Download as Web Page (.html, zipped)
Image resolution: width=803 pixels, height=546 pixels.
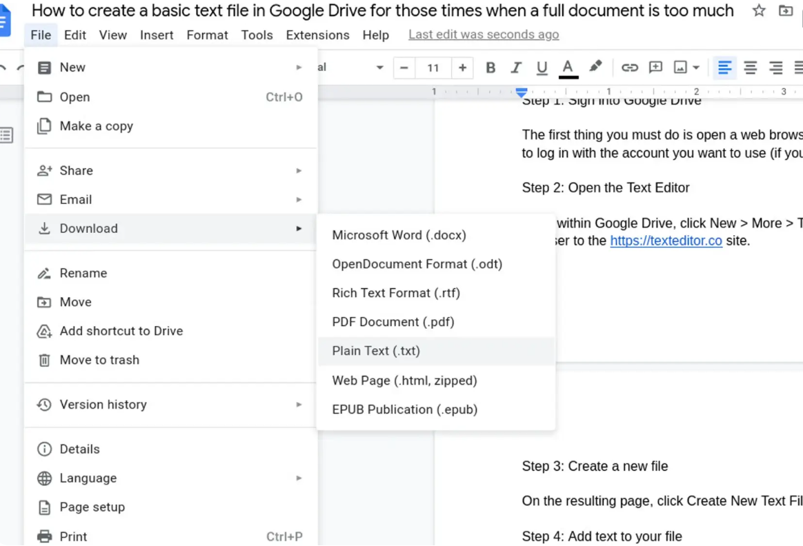pyautogui.click(x=436, y=381)
